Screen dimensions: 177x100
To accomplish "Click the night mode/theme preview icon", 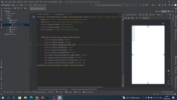I will pyautogui.click(x=147, y=15).
